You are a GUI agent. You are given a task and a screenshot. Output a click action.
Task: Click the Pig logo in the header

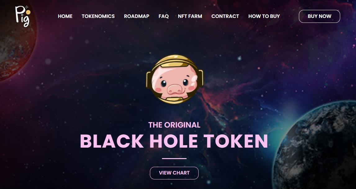tap(23, 16)
